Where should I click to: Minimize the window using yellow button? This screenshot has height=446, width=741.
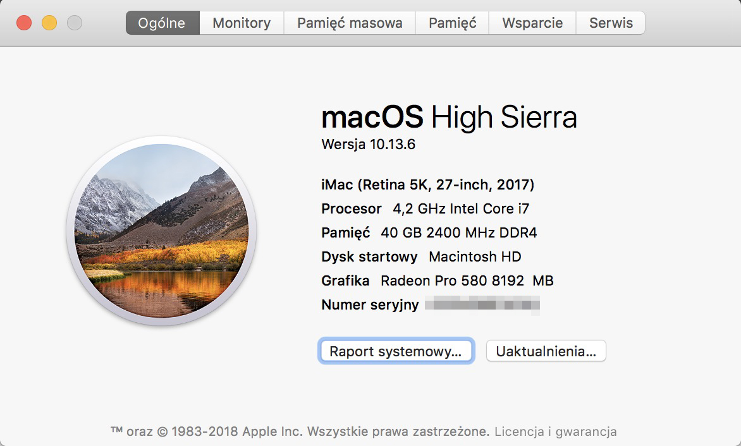(x=49, y=23)
